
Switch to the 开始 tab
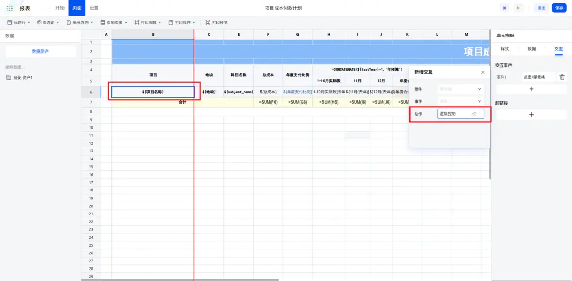point(60,8)
